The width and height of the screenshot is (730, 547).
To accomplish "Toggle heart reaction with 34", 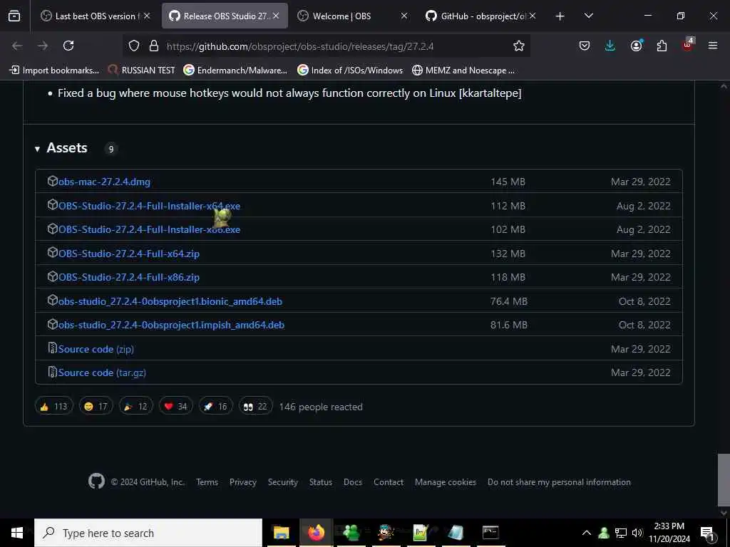I will click(x=176, y=407).
